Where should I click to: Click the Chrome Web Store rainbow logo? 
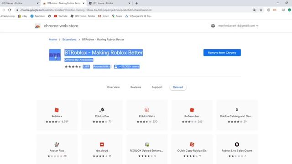coord(37,26)
